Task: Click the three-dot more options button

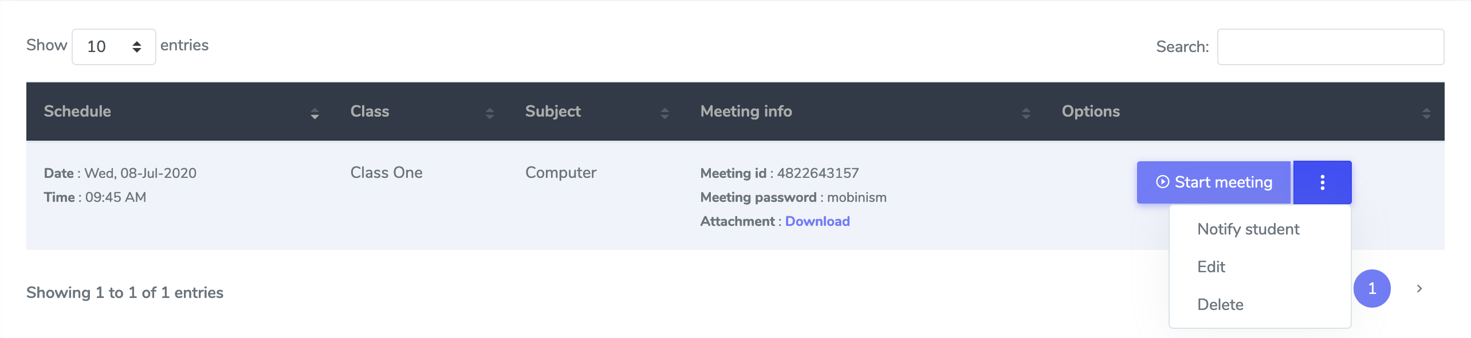Action: (x=1322, y=182)
